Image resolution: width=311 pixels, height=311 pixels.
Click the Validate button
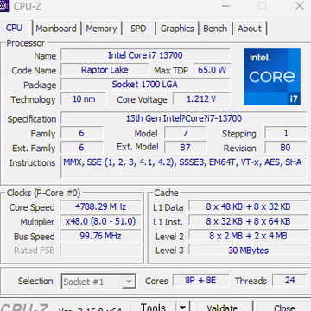click(x=222, y=307)
